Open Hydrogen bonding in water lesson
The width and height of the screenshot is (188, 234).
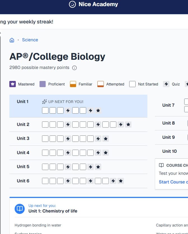pyautogui.click(x=38, y=225)
